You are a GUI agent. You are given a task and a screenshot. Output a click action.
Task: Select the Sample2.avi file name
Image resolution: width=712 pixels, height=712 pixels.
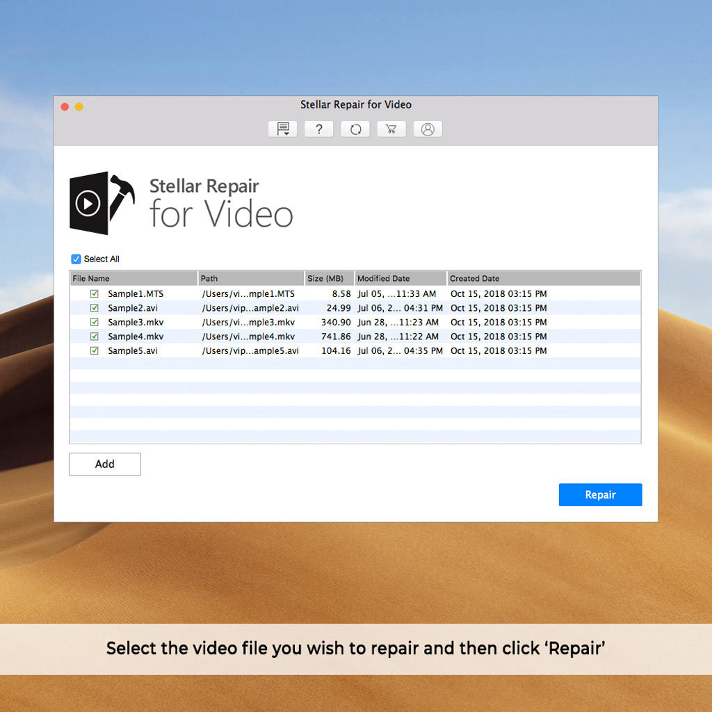(133, 308)
